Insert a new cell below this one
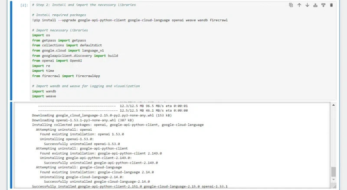 tap(323, 5)
